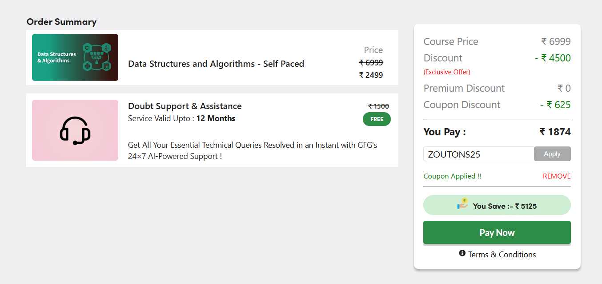Click the green FREE badge
This screenshot has width=602, height=284.
[x=377, y=119]
